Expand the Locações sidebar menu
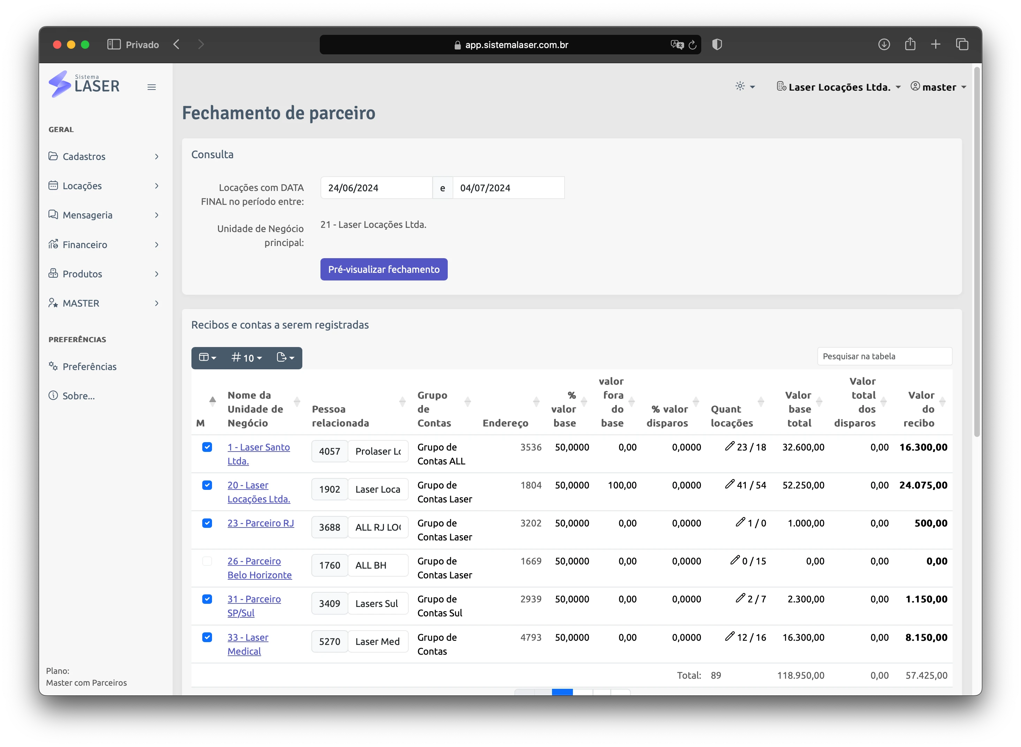This screenshot has height=747, width=1021. 104,186
